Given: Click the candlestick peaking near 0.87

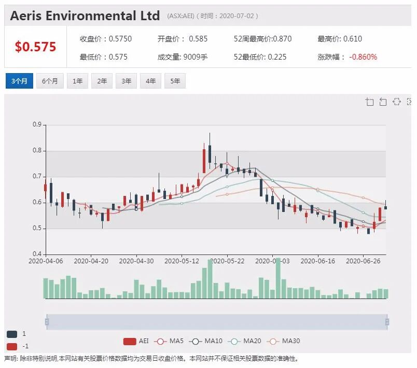Looking at the screenshot, I should (x=210, y=153).
